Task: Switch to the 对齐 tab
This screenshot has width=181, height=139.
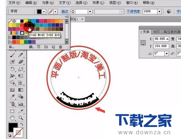Action: click(156, 32)
